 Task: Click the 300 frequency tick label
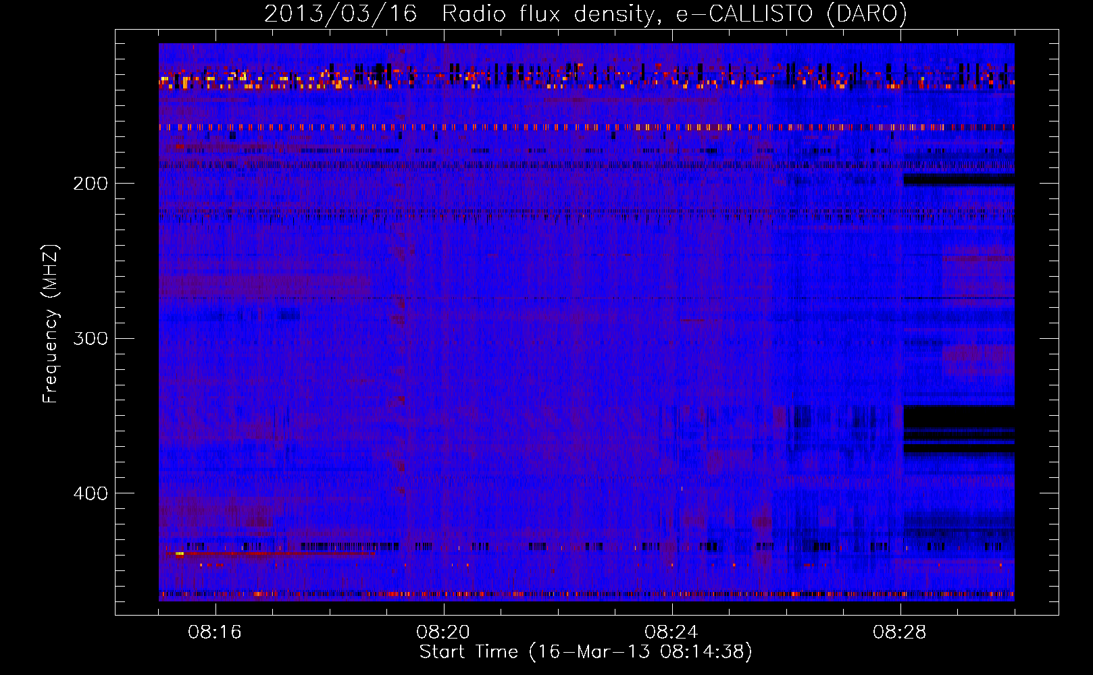point(91,338)
